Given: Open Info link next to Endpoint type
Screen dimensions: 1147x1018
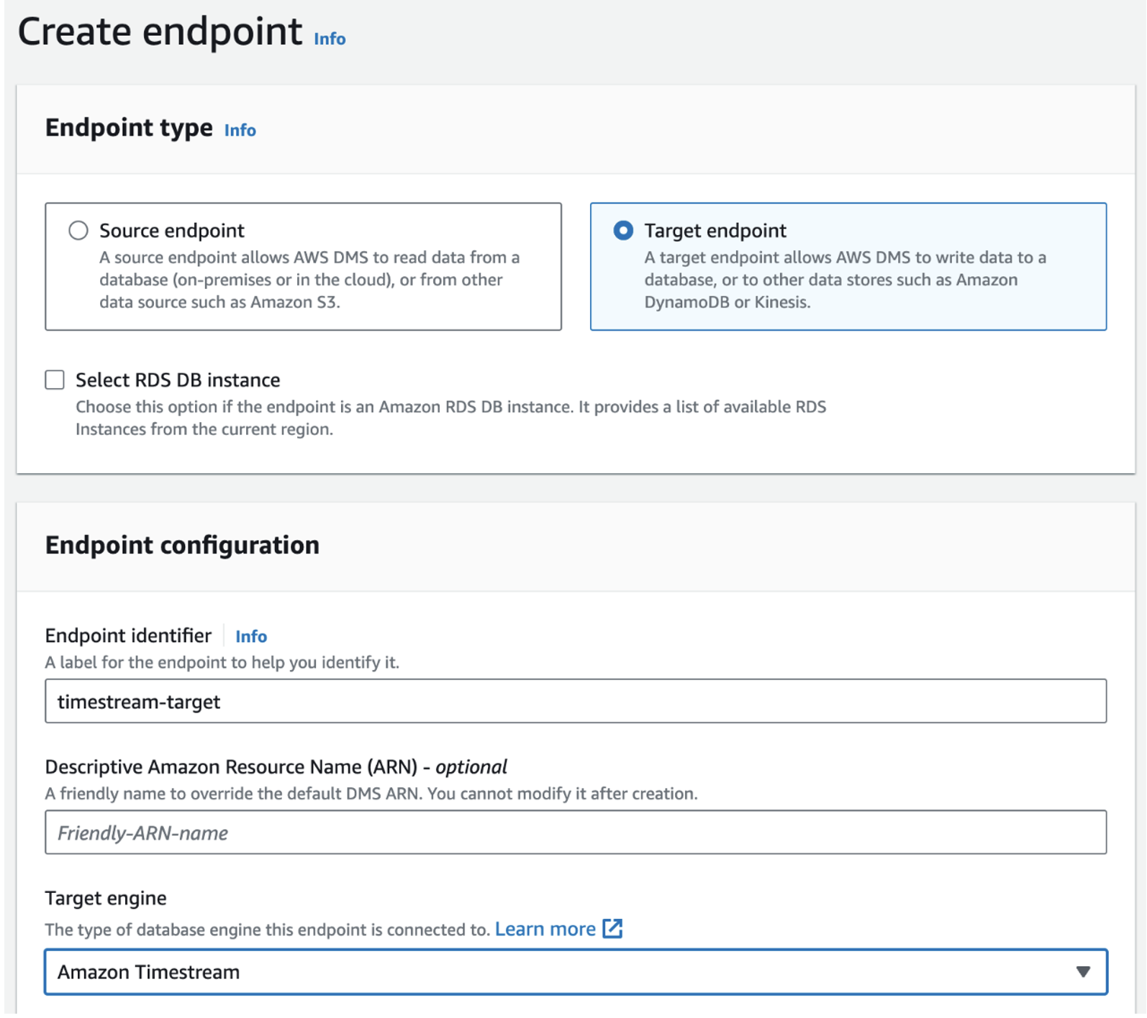Looking at the screenshot, I should click(240, 130).
